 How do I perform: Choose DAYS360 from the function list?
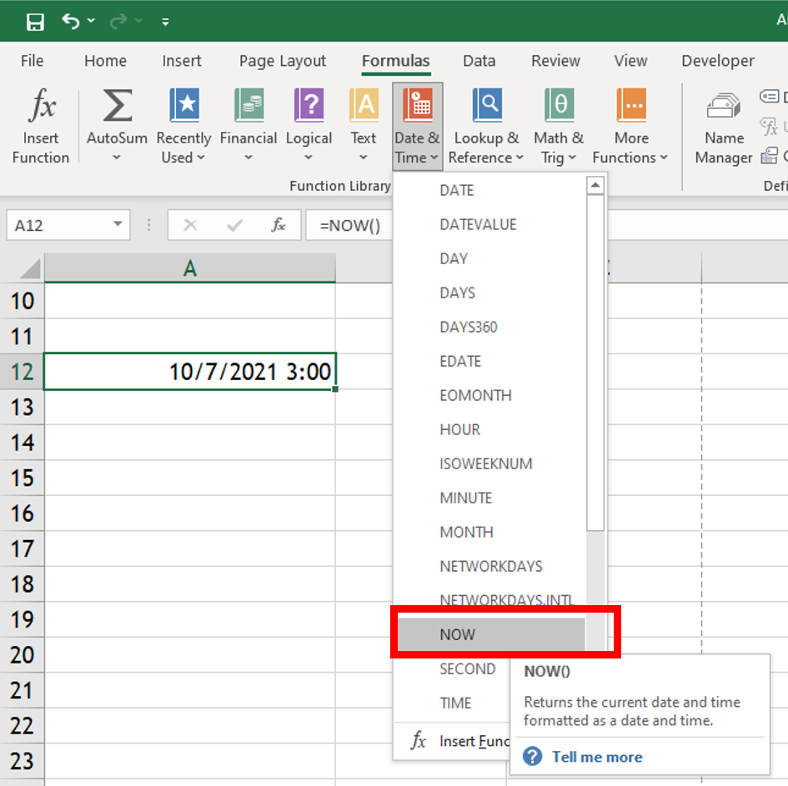[489, 327]
